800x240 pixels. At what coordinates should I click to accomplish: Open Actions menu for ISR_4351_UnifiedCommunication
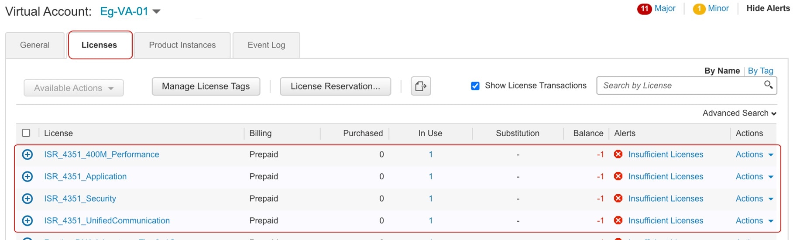(x=754, y=221)
